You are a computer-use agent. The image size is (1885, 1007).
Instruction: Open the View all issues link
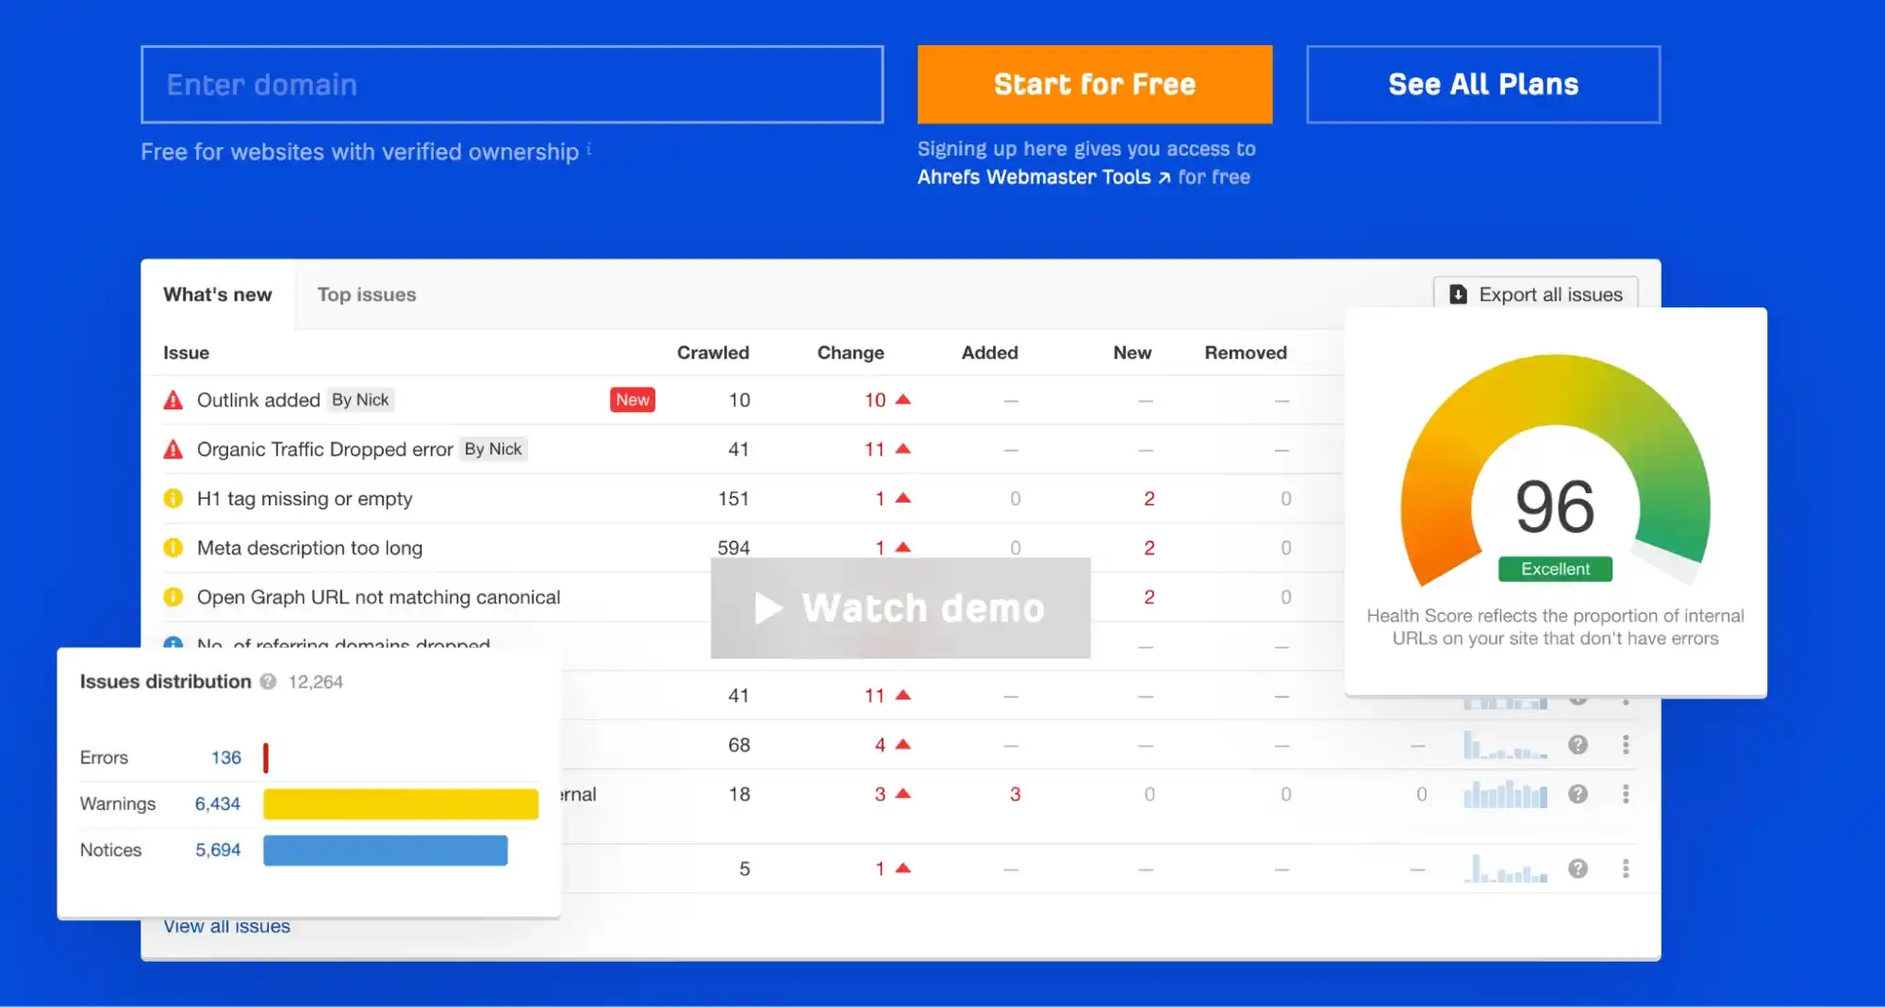pyautogui.click(x=227, y=927)
